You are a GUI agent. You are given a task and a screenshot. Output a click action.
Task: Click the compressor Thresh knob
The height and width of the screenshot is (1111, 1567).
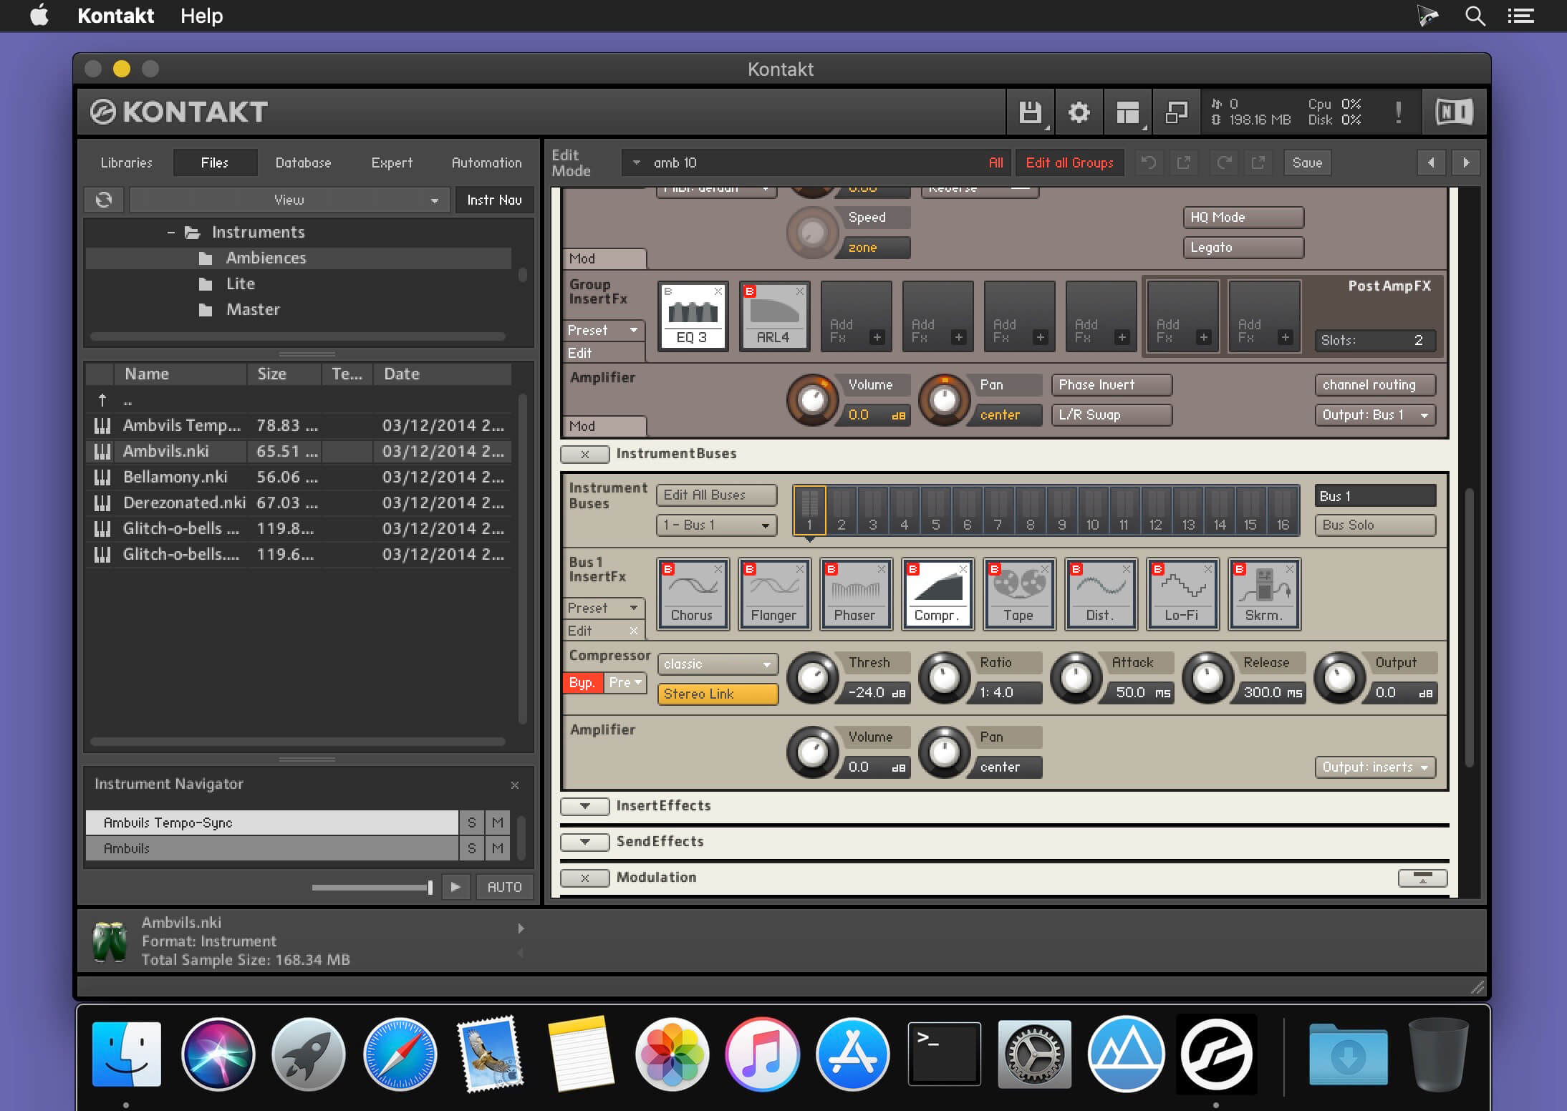[812, 677]
